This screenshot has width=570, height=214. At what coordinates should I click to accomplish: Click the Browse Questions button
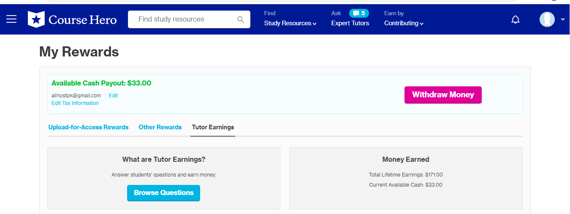coord(163,193)
